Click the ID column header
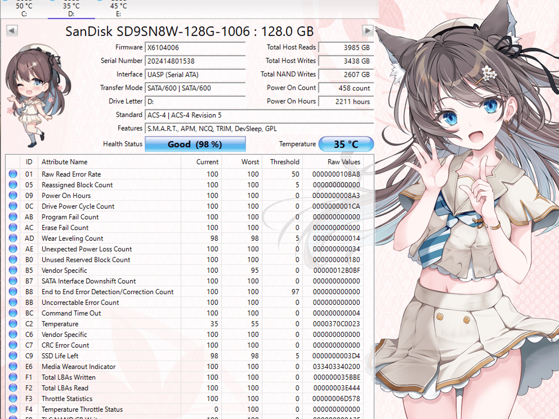The image size is (559, 419). click(x=29, y=162)
